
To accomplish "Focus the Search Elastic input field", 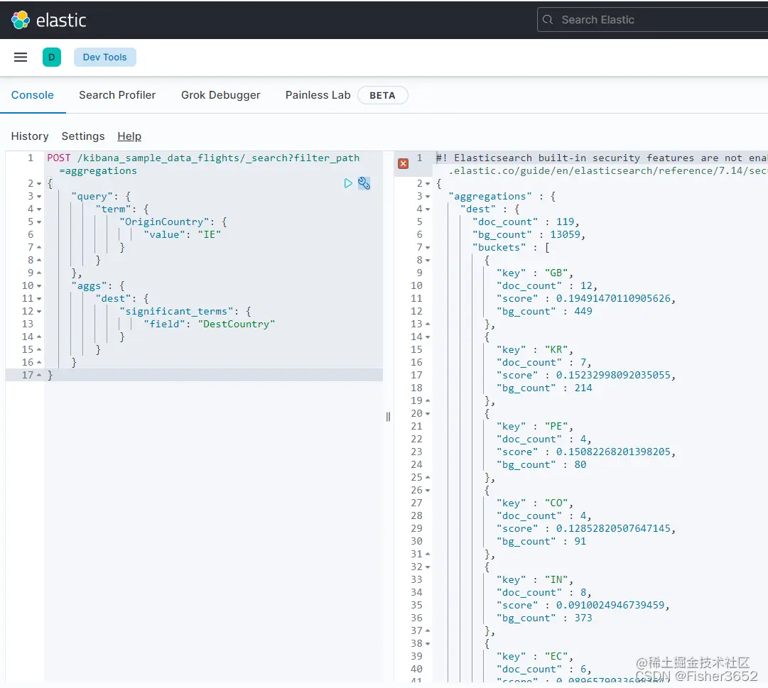I will tap(653, 20).
